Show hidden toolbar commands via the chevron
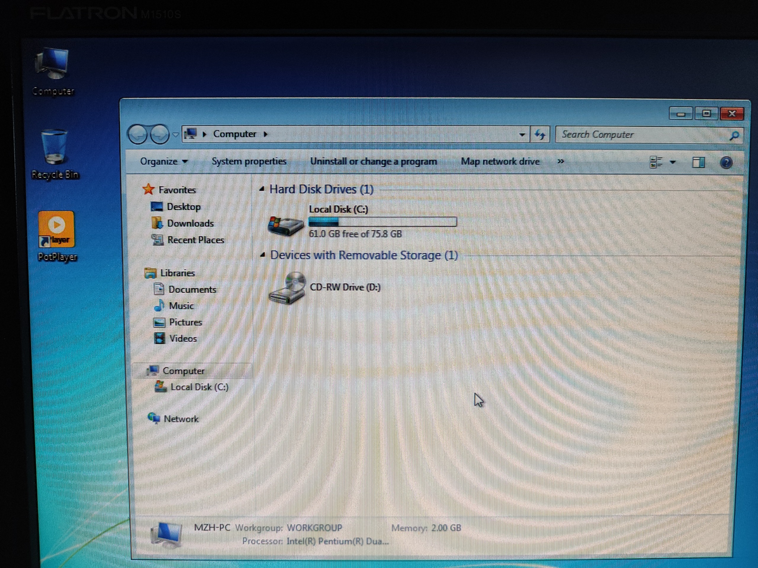The width and height of the screenshot is (758, 568). point(561,161)
